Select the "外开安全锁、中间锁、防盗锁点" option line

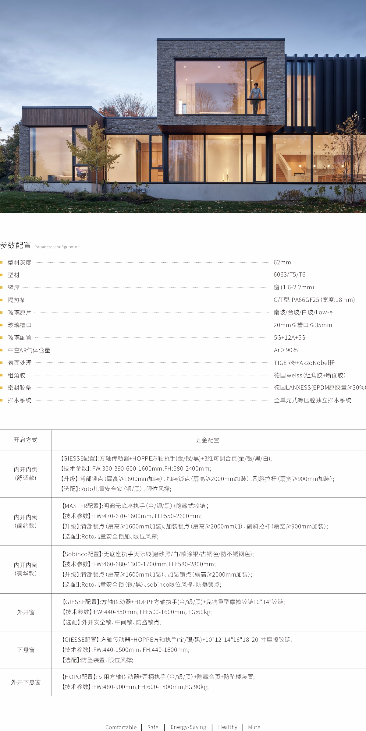point(111,622)
